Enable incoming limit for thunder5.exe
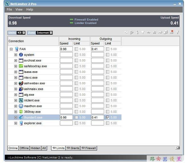This screenshot has width=185, height=163. click(x=76, y=117)
